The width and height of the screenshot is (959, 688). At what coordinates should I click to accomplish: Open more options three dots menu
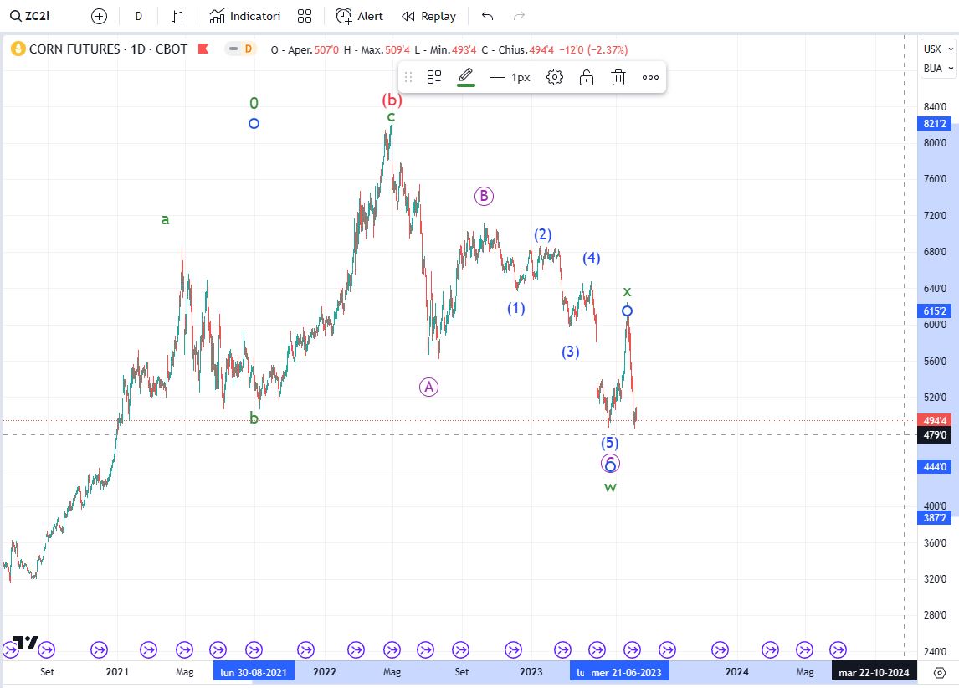click(x=650, y=77)
